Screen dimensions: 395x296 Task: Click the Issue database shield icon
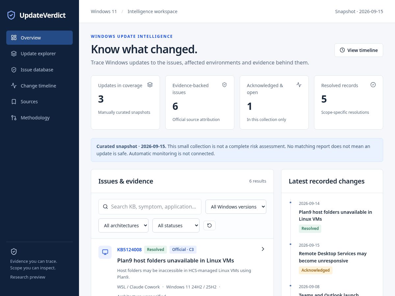click(14, 70)
